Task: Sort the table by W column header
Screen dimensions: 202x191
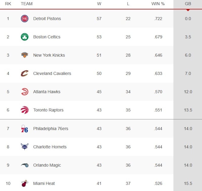Action: click(99, 4)
